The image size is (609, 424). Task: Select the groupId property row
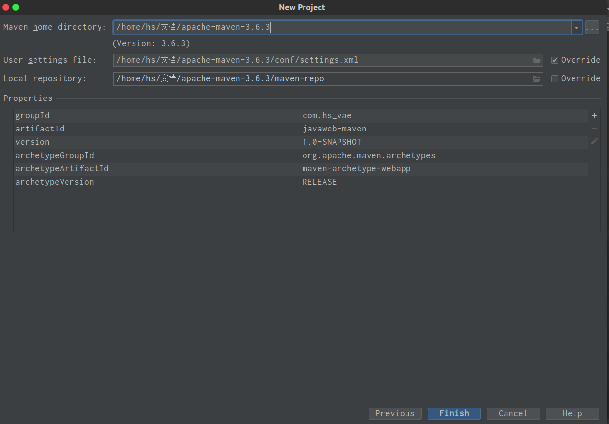[301, 116]
